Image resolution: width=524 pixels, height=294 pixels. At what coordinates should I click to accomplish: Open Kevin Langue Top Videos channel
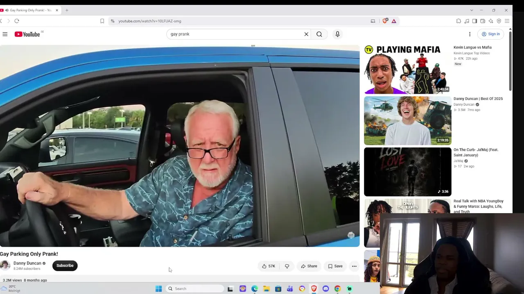472,53
